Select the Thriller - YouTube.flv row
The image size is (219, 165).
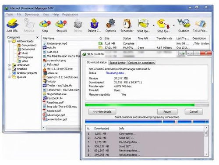click(61, 86)
